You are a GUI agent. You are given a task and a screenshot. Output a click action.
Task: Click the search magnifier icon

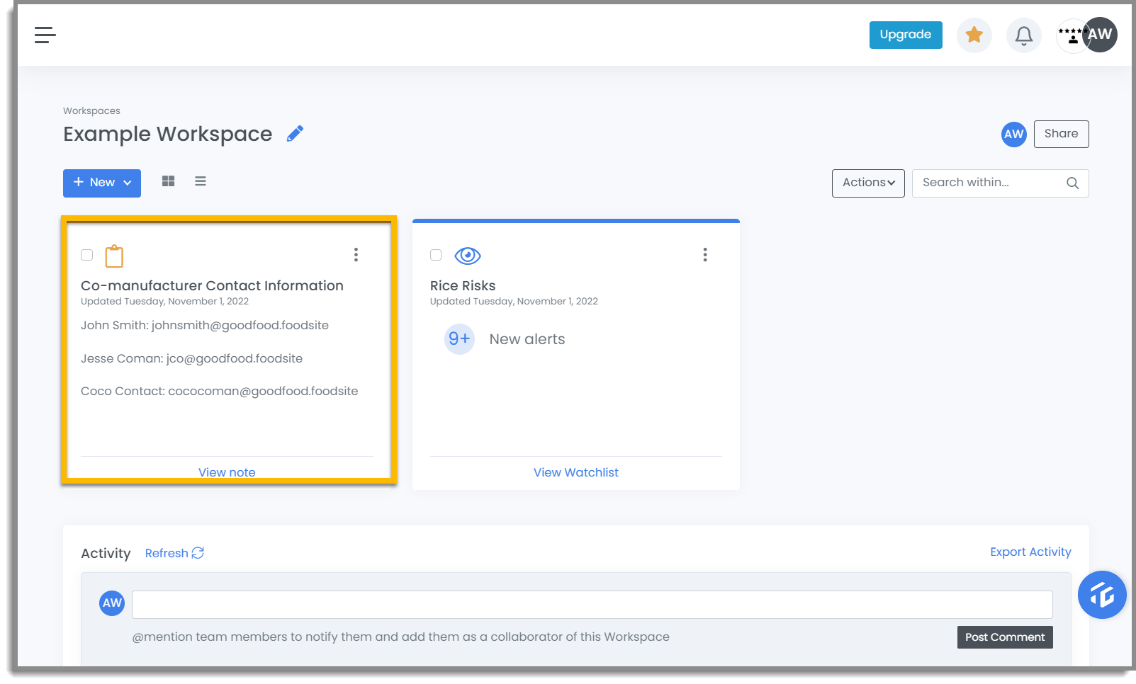coord(1072,183)
